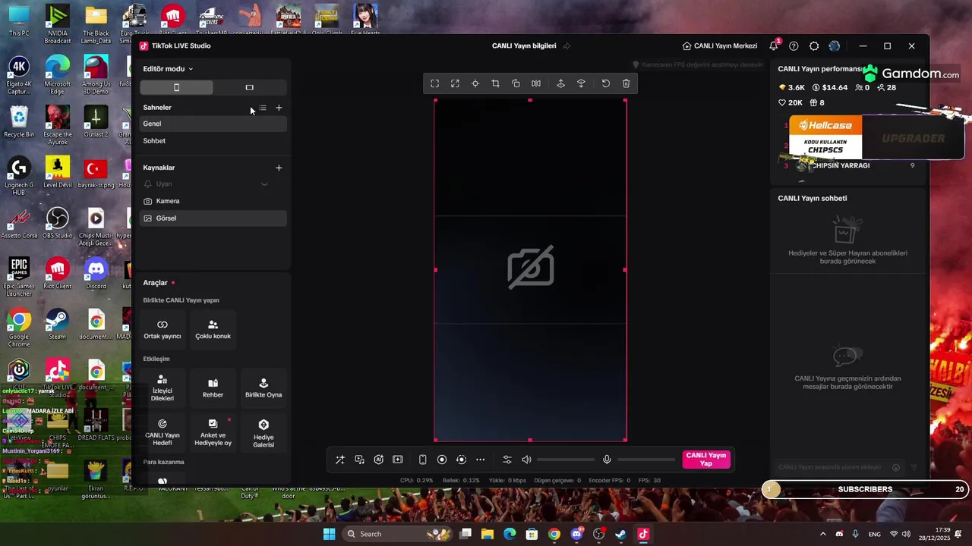Open the notifications bell

pyautogui.click(x=773, y=46)
